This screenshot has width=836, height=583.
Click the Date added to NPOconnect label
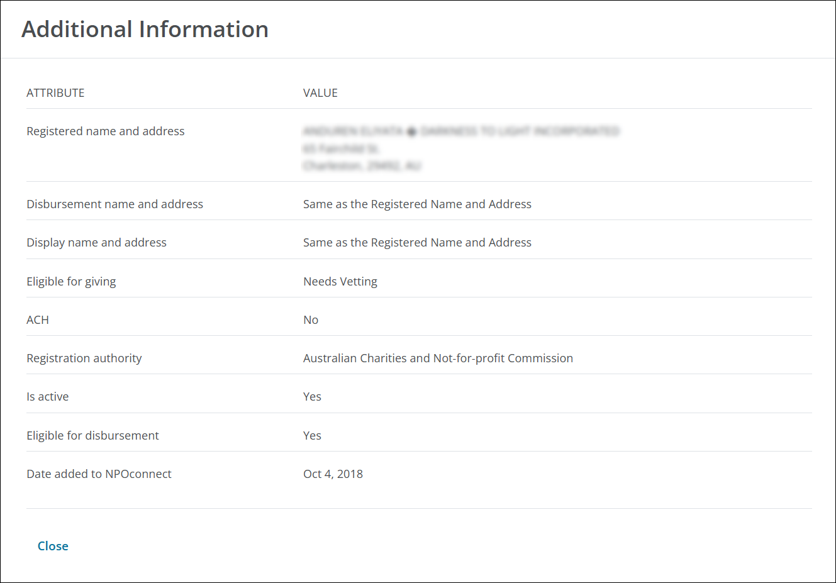99,474
